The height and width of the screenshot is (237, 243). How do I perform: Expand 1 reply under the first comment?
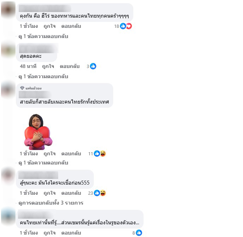click(43, 36)
